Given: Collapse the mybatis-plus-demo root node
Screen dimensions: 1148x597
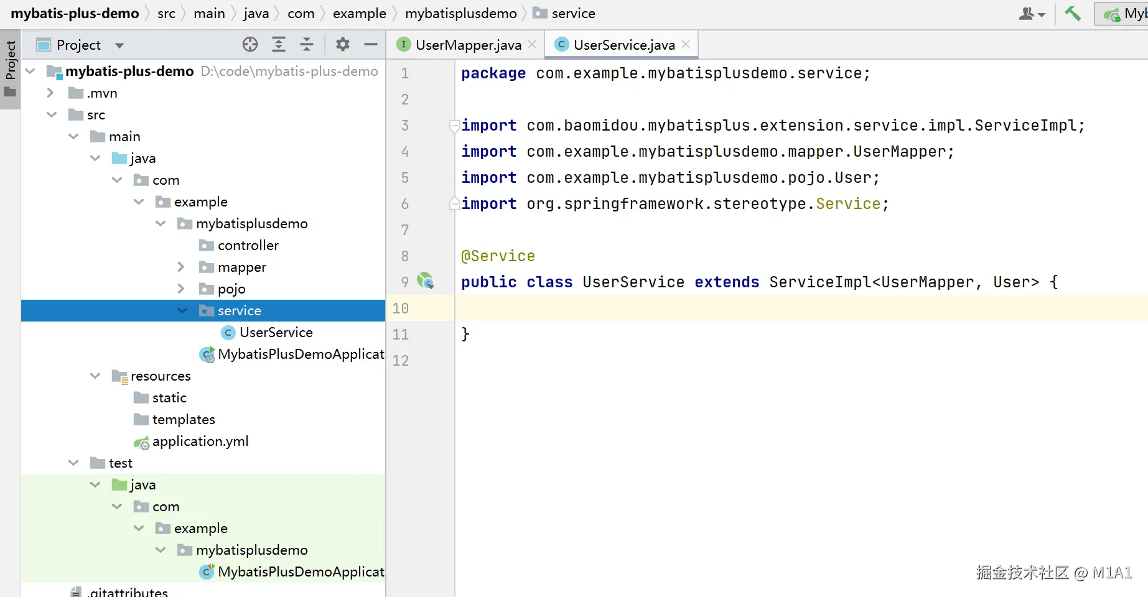Looking at the screenshot, I should coord(30,71).
